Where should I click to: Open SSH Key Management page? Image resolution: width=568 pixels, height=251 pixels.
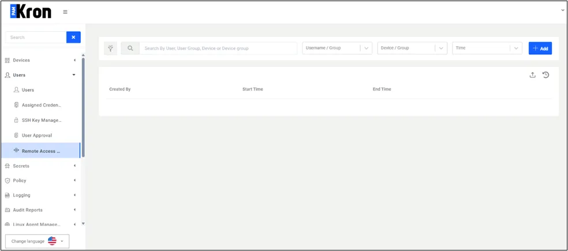[x=42, y=120]
